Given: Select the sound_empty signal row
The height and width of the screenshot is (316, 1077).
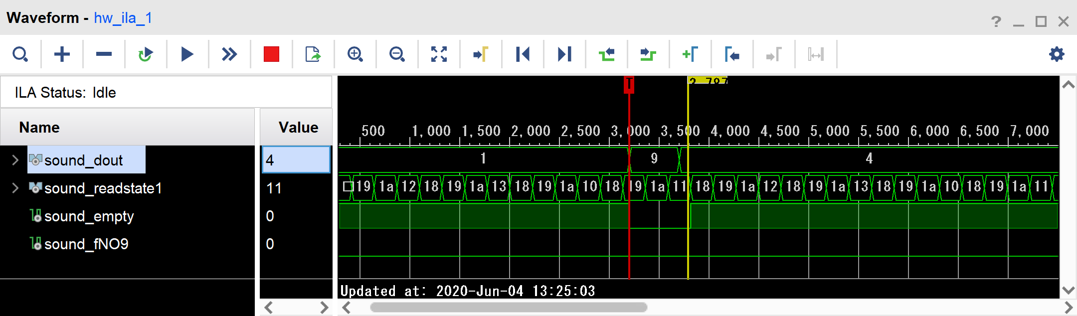Looking at the screenshot, I should 89,216.
